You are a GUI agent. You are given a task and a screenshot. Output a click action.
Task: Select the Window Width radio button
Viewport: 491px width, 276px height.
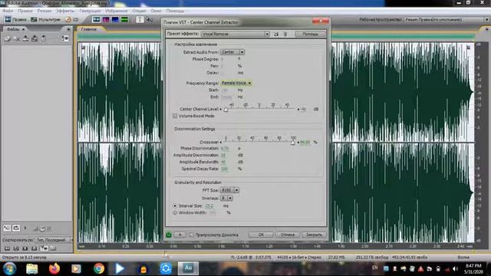[x=175, y=213]
